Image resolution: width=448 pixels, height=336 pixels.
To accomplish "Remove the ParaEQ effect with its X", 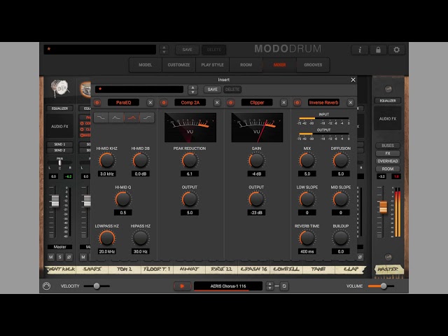I will [150, 103].
